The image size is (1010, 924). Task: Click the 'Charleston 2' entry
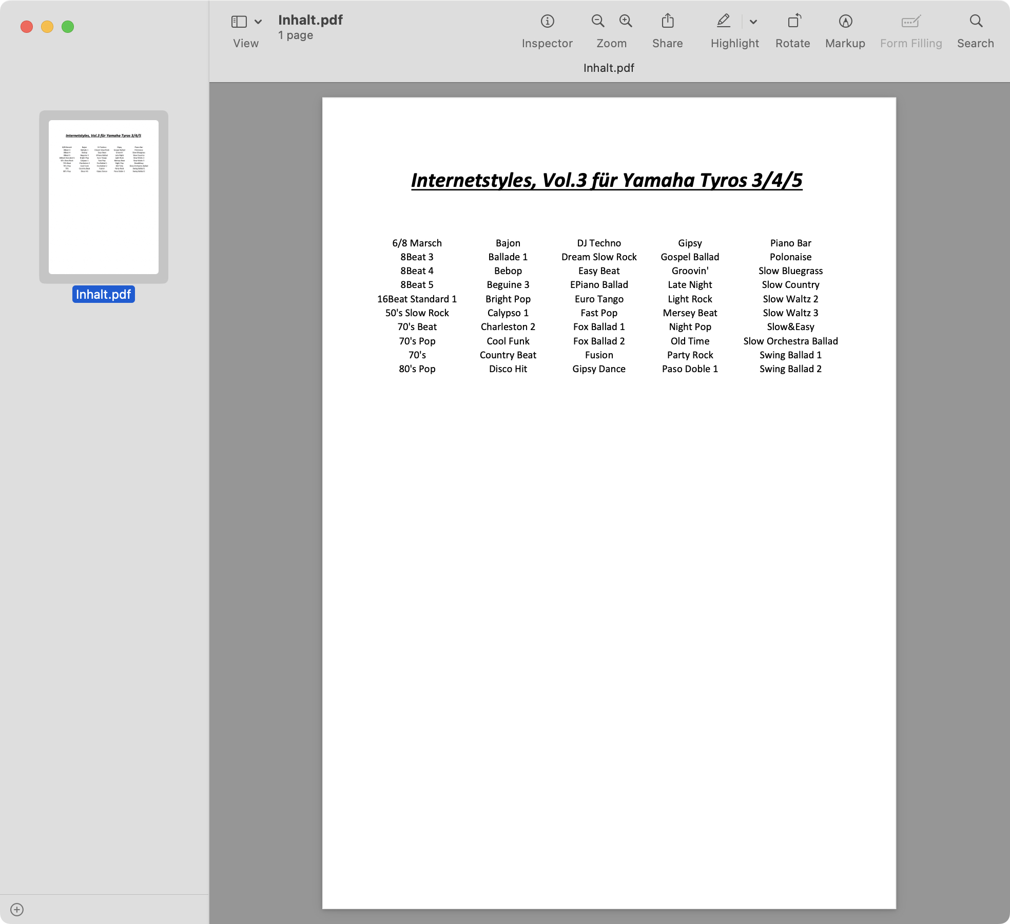click(x=508, y=326)
